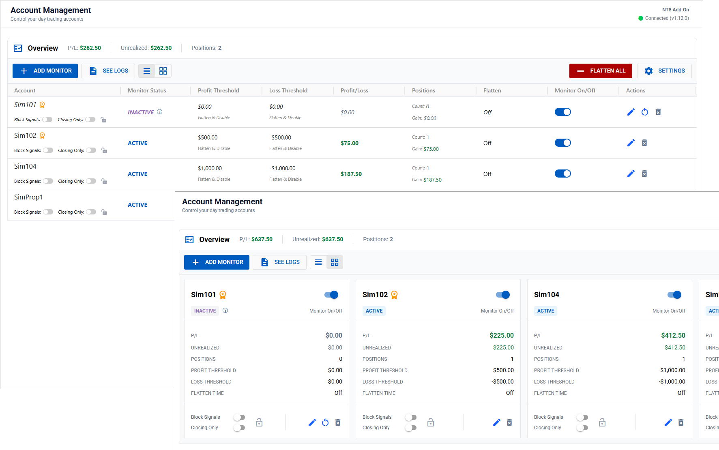Open SEE LOGS in the top toolbar
This screenshot has width=719, height=450.
108,71
